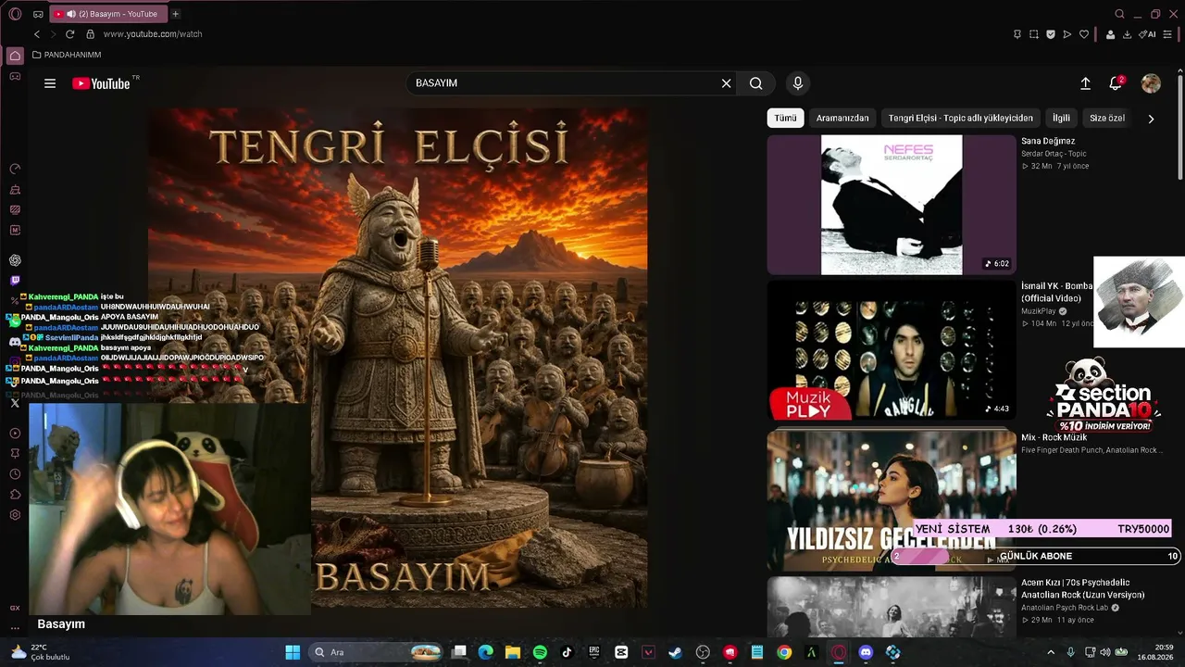Open the Anatolian Psych Rock Lab channel
Screen dimensions: 1185x667
1066,608
